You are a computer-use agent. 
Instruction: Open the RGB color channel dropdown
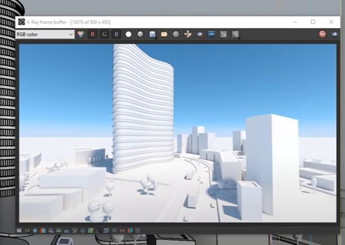point(45,34)
